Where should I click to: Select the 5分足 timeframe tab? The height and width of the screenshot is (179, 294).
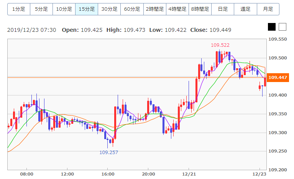point(41,9)
